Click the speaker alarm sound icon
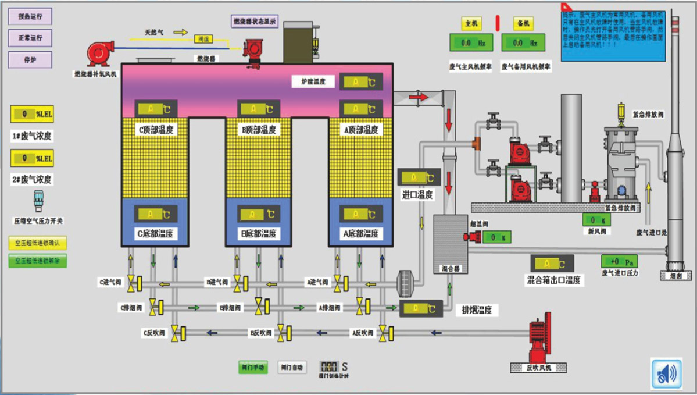The image size is (697, 395). (x=666, y=373)
